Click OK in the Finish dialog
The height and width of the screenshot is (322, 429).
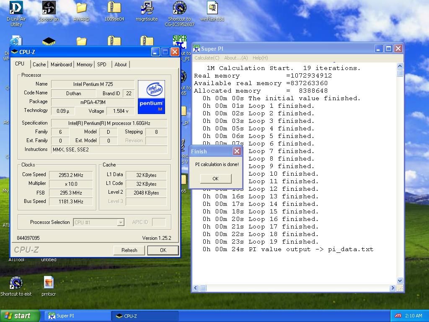pyautogui.click(x=216, y=179)
